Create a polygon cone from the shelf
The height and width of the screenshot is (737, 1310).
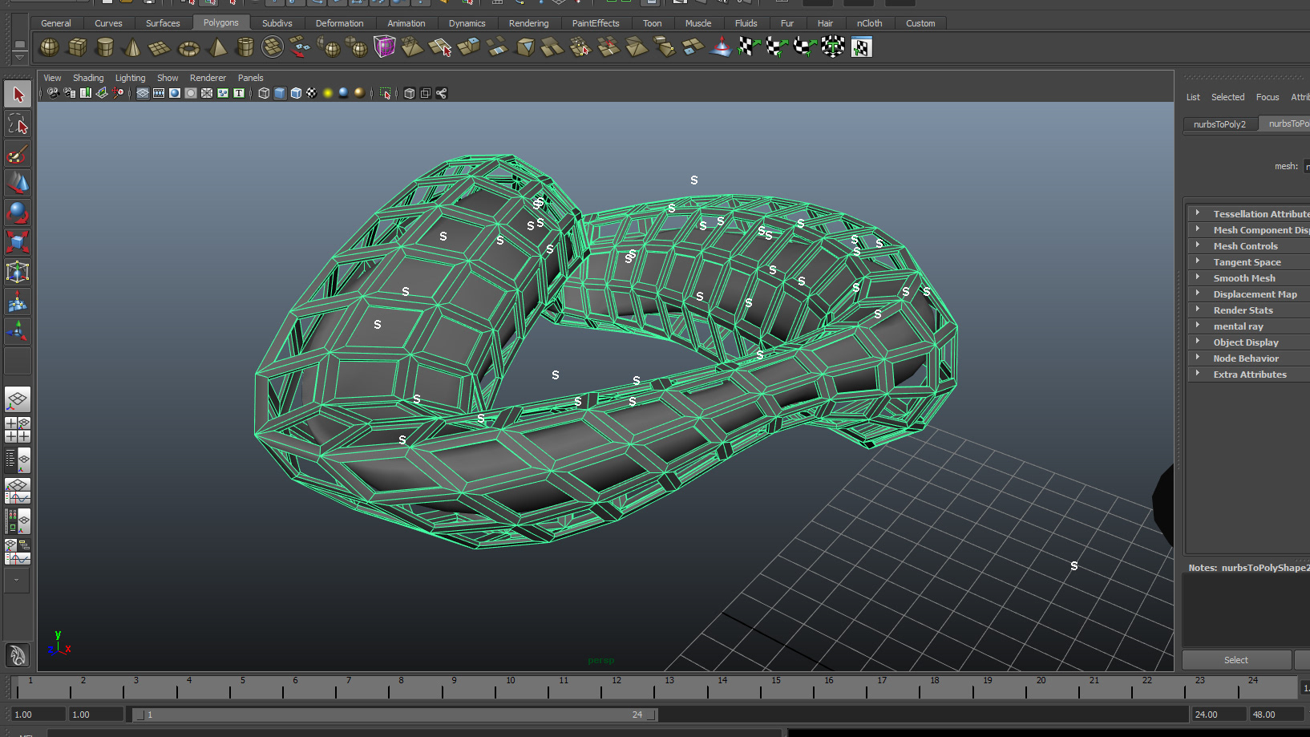click(x=132, y=47)
